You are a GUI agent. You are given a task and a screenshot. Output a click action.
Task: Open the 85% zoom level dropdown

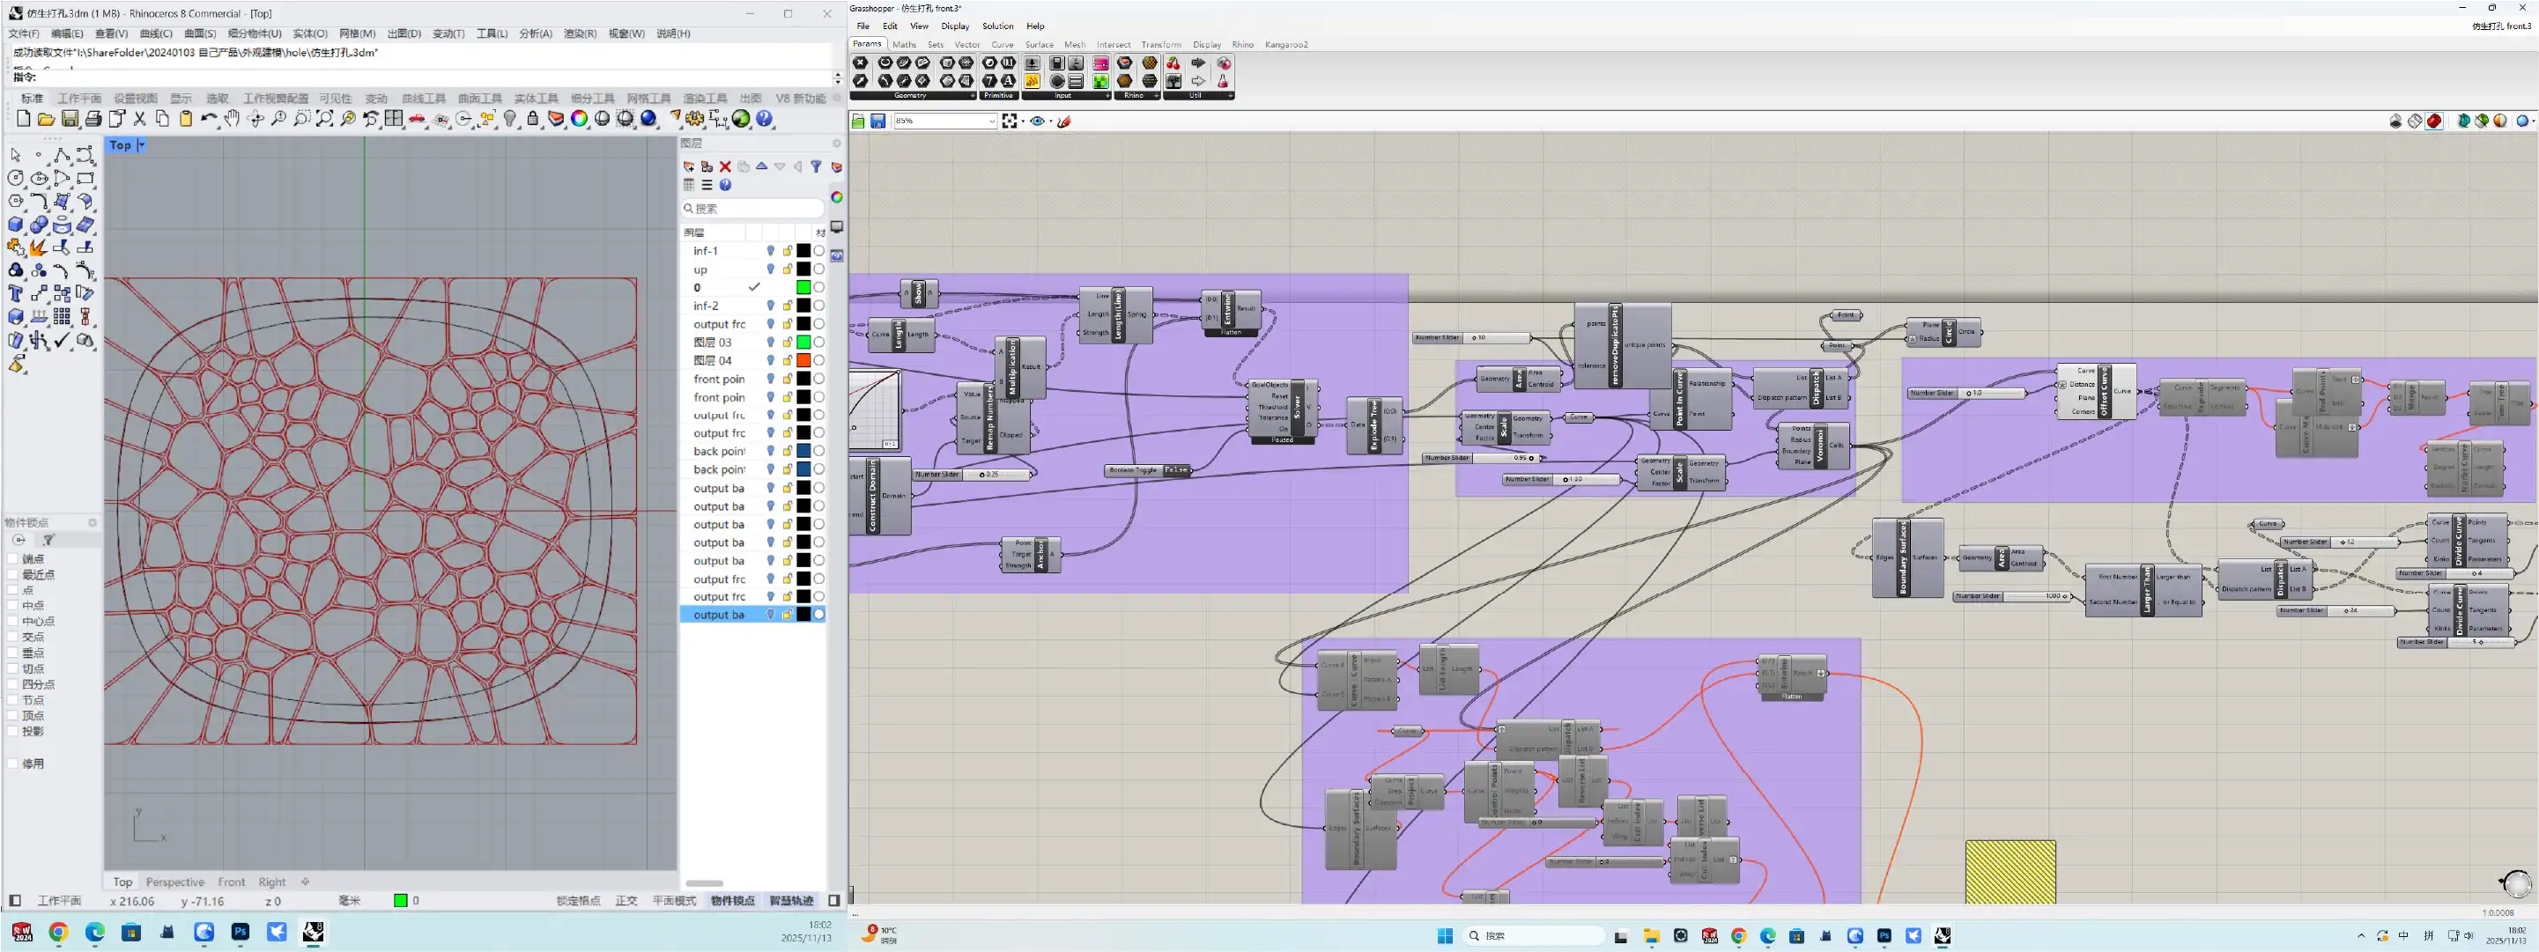pyautogui.click(x=992, y=122)
